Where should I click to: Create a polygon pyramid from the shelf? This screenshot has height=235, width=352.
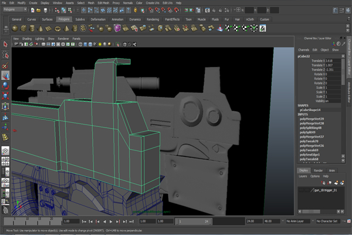click(66, 28)
